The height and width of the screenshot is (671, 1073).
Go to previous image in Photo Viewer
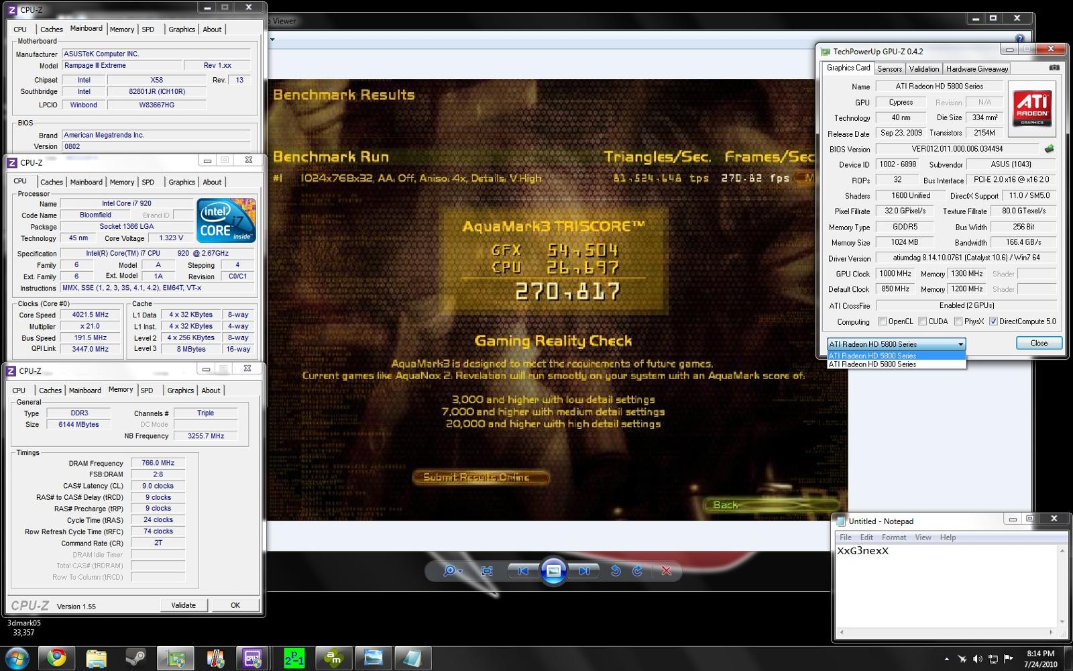[x=523, y=571]
